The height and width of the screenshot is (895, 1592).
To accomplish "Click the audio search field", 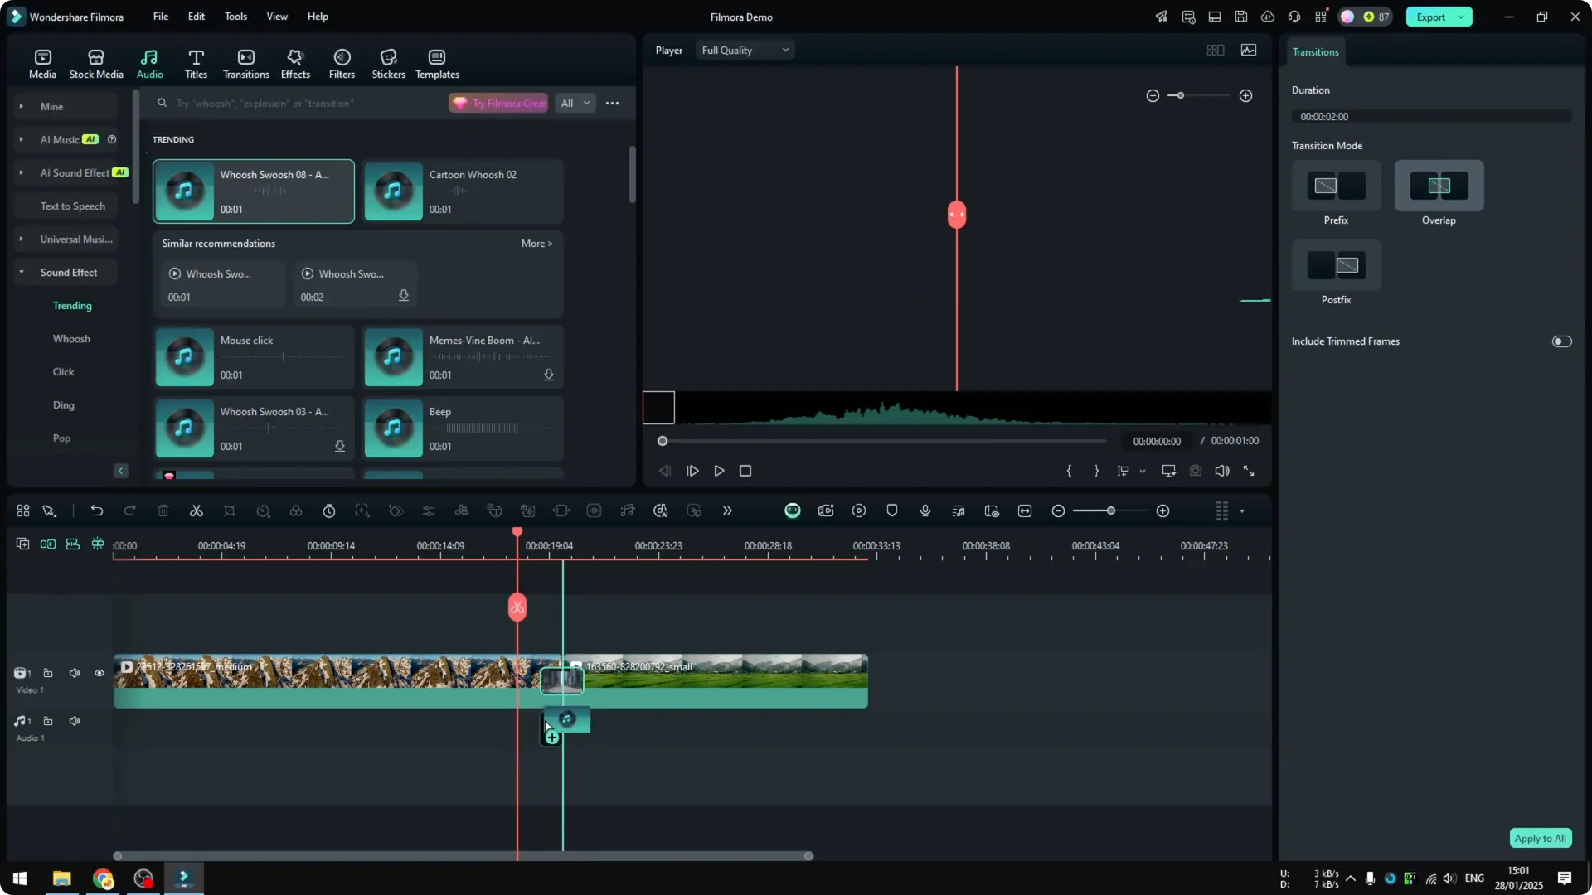I will 298,104.
